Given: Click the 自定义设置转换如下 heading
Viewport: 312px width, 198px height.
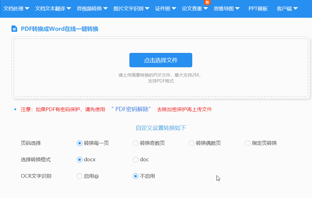Looking at the screenshot, I should click(161, 128).
